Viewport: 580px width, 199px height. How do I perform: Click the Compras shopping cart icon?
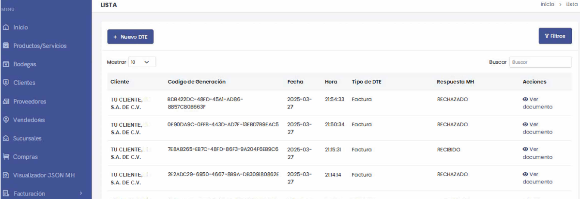6,157
